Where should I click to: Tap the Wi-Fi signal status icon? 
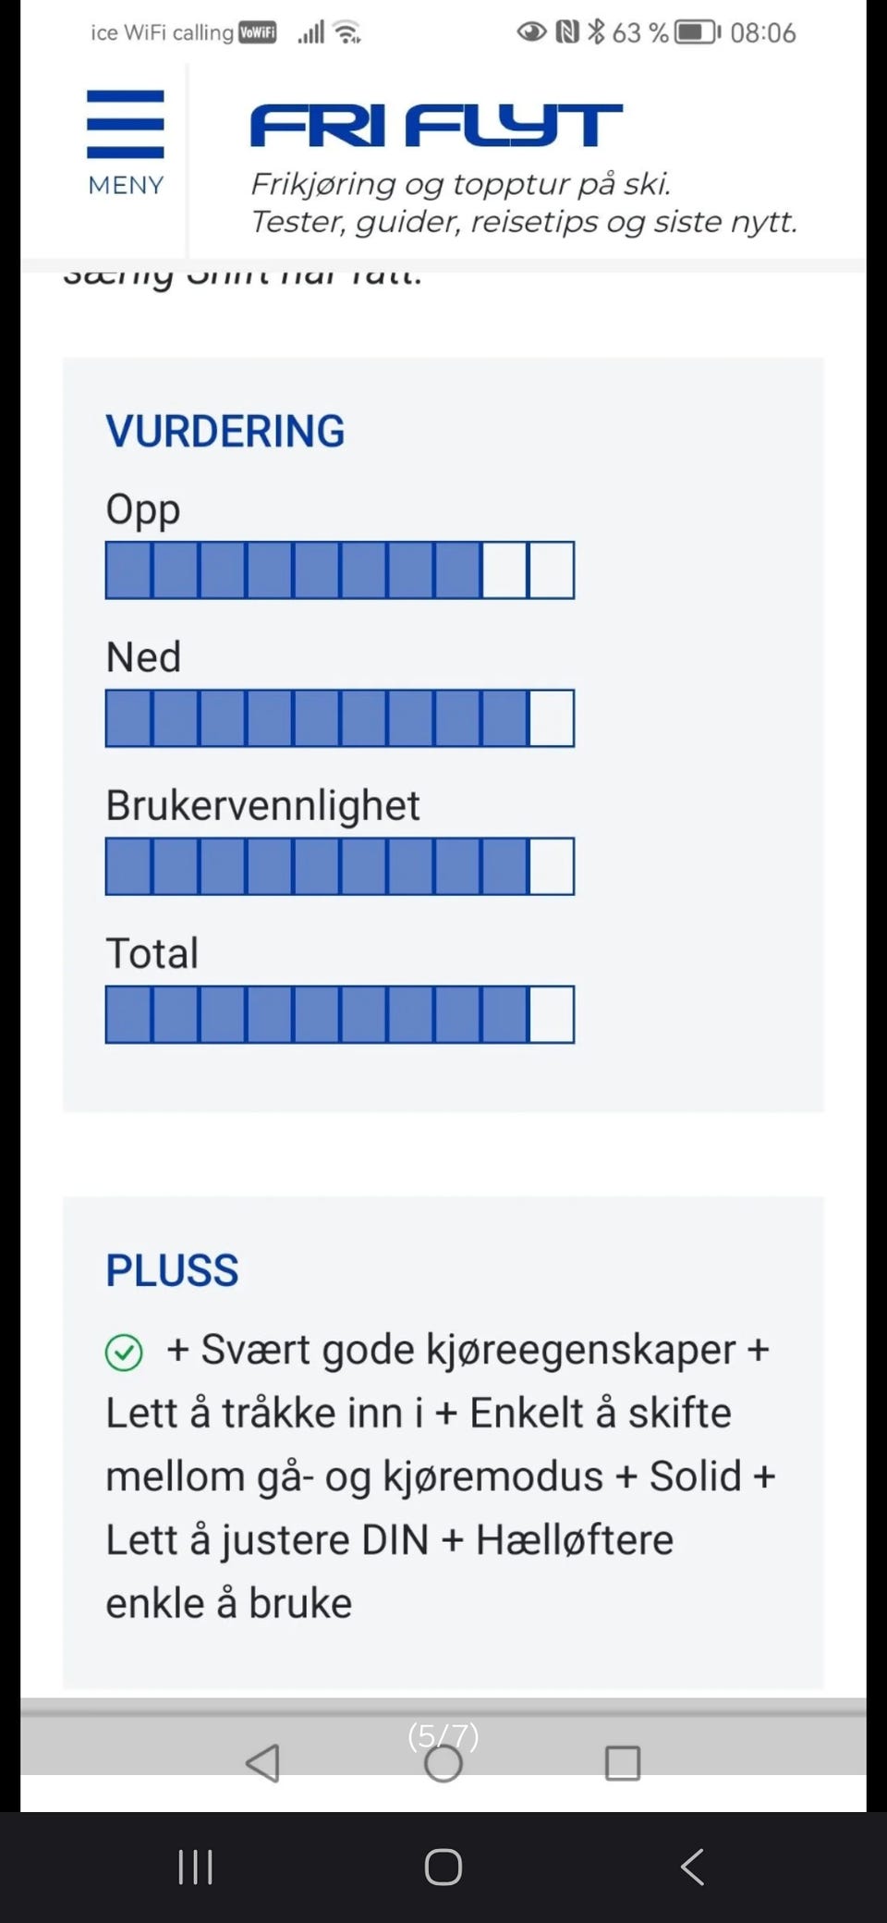(347, 33)
